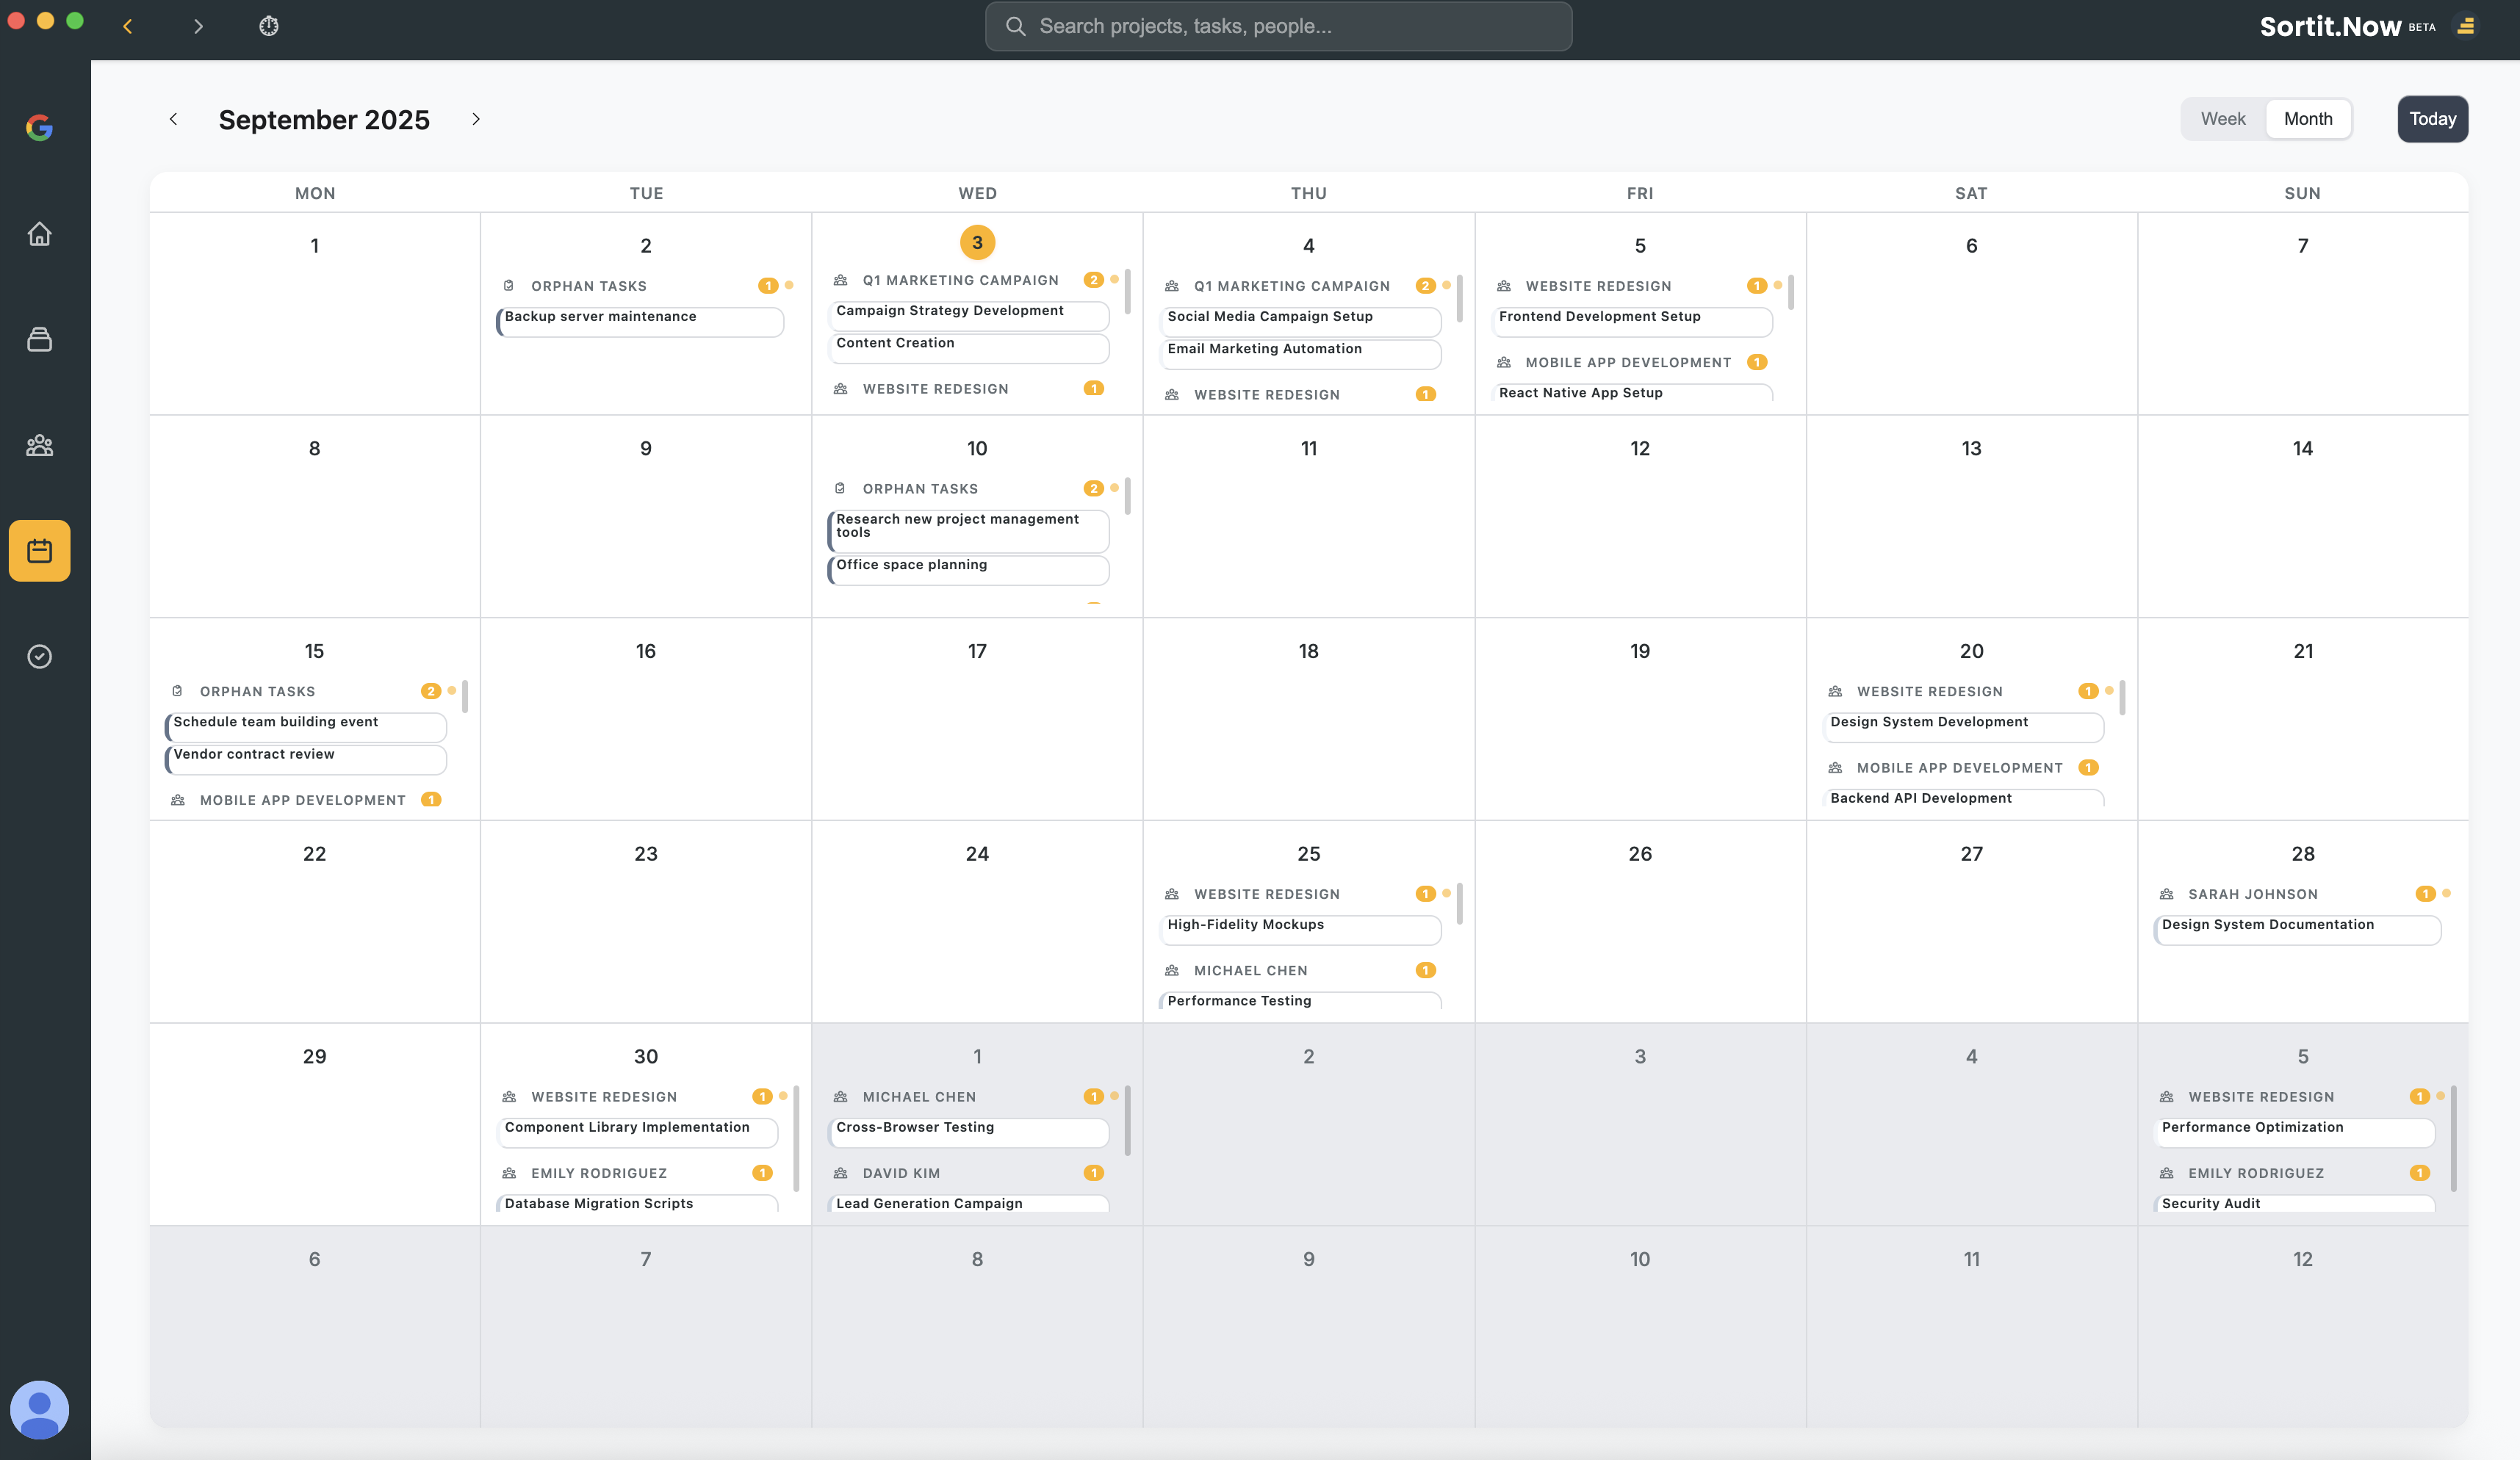Click the Google logo sidebar icon
The image size is (2520, 1460).
39,128
